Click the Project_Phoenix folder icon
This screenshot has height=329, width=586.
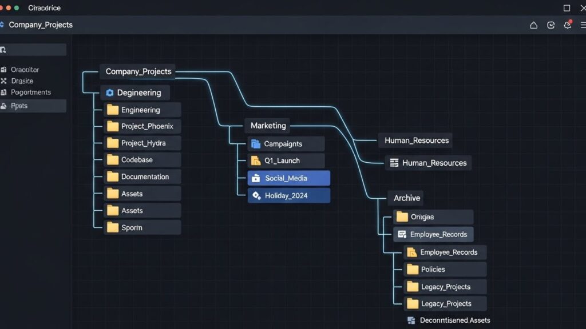coord(113,126)
